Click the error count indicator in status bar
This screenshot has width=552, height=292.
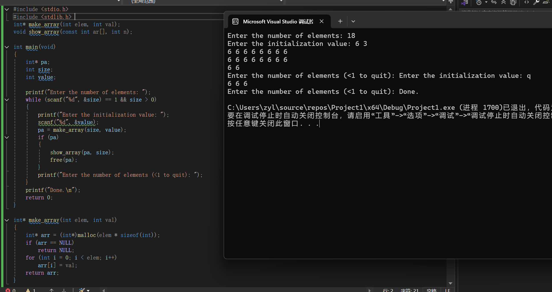(11, 290)
